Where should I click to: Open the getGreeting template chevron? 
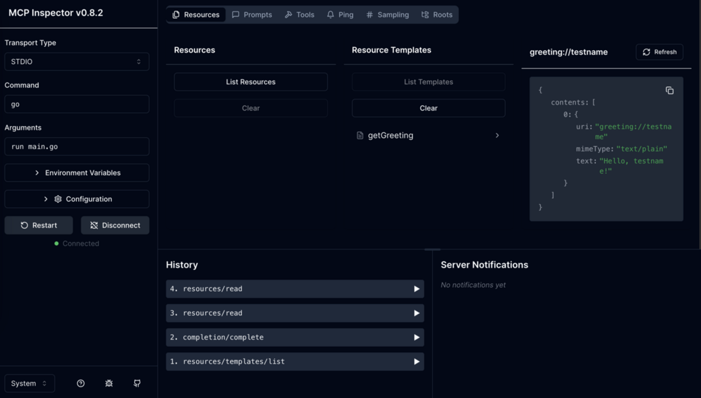coord(497,135)
